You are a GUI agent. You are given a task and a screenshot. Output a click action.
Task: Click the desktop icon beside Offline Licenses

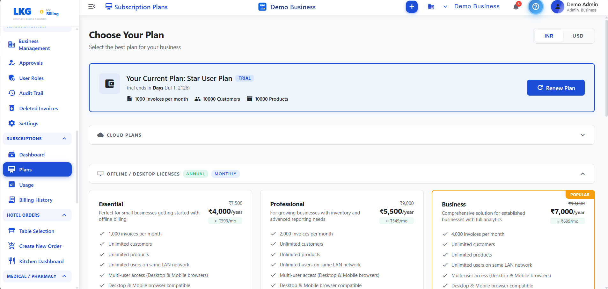[100, 174]
